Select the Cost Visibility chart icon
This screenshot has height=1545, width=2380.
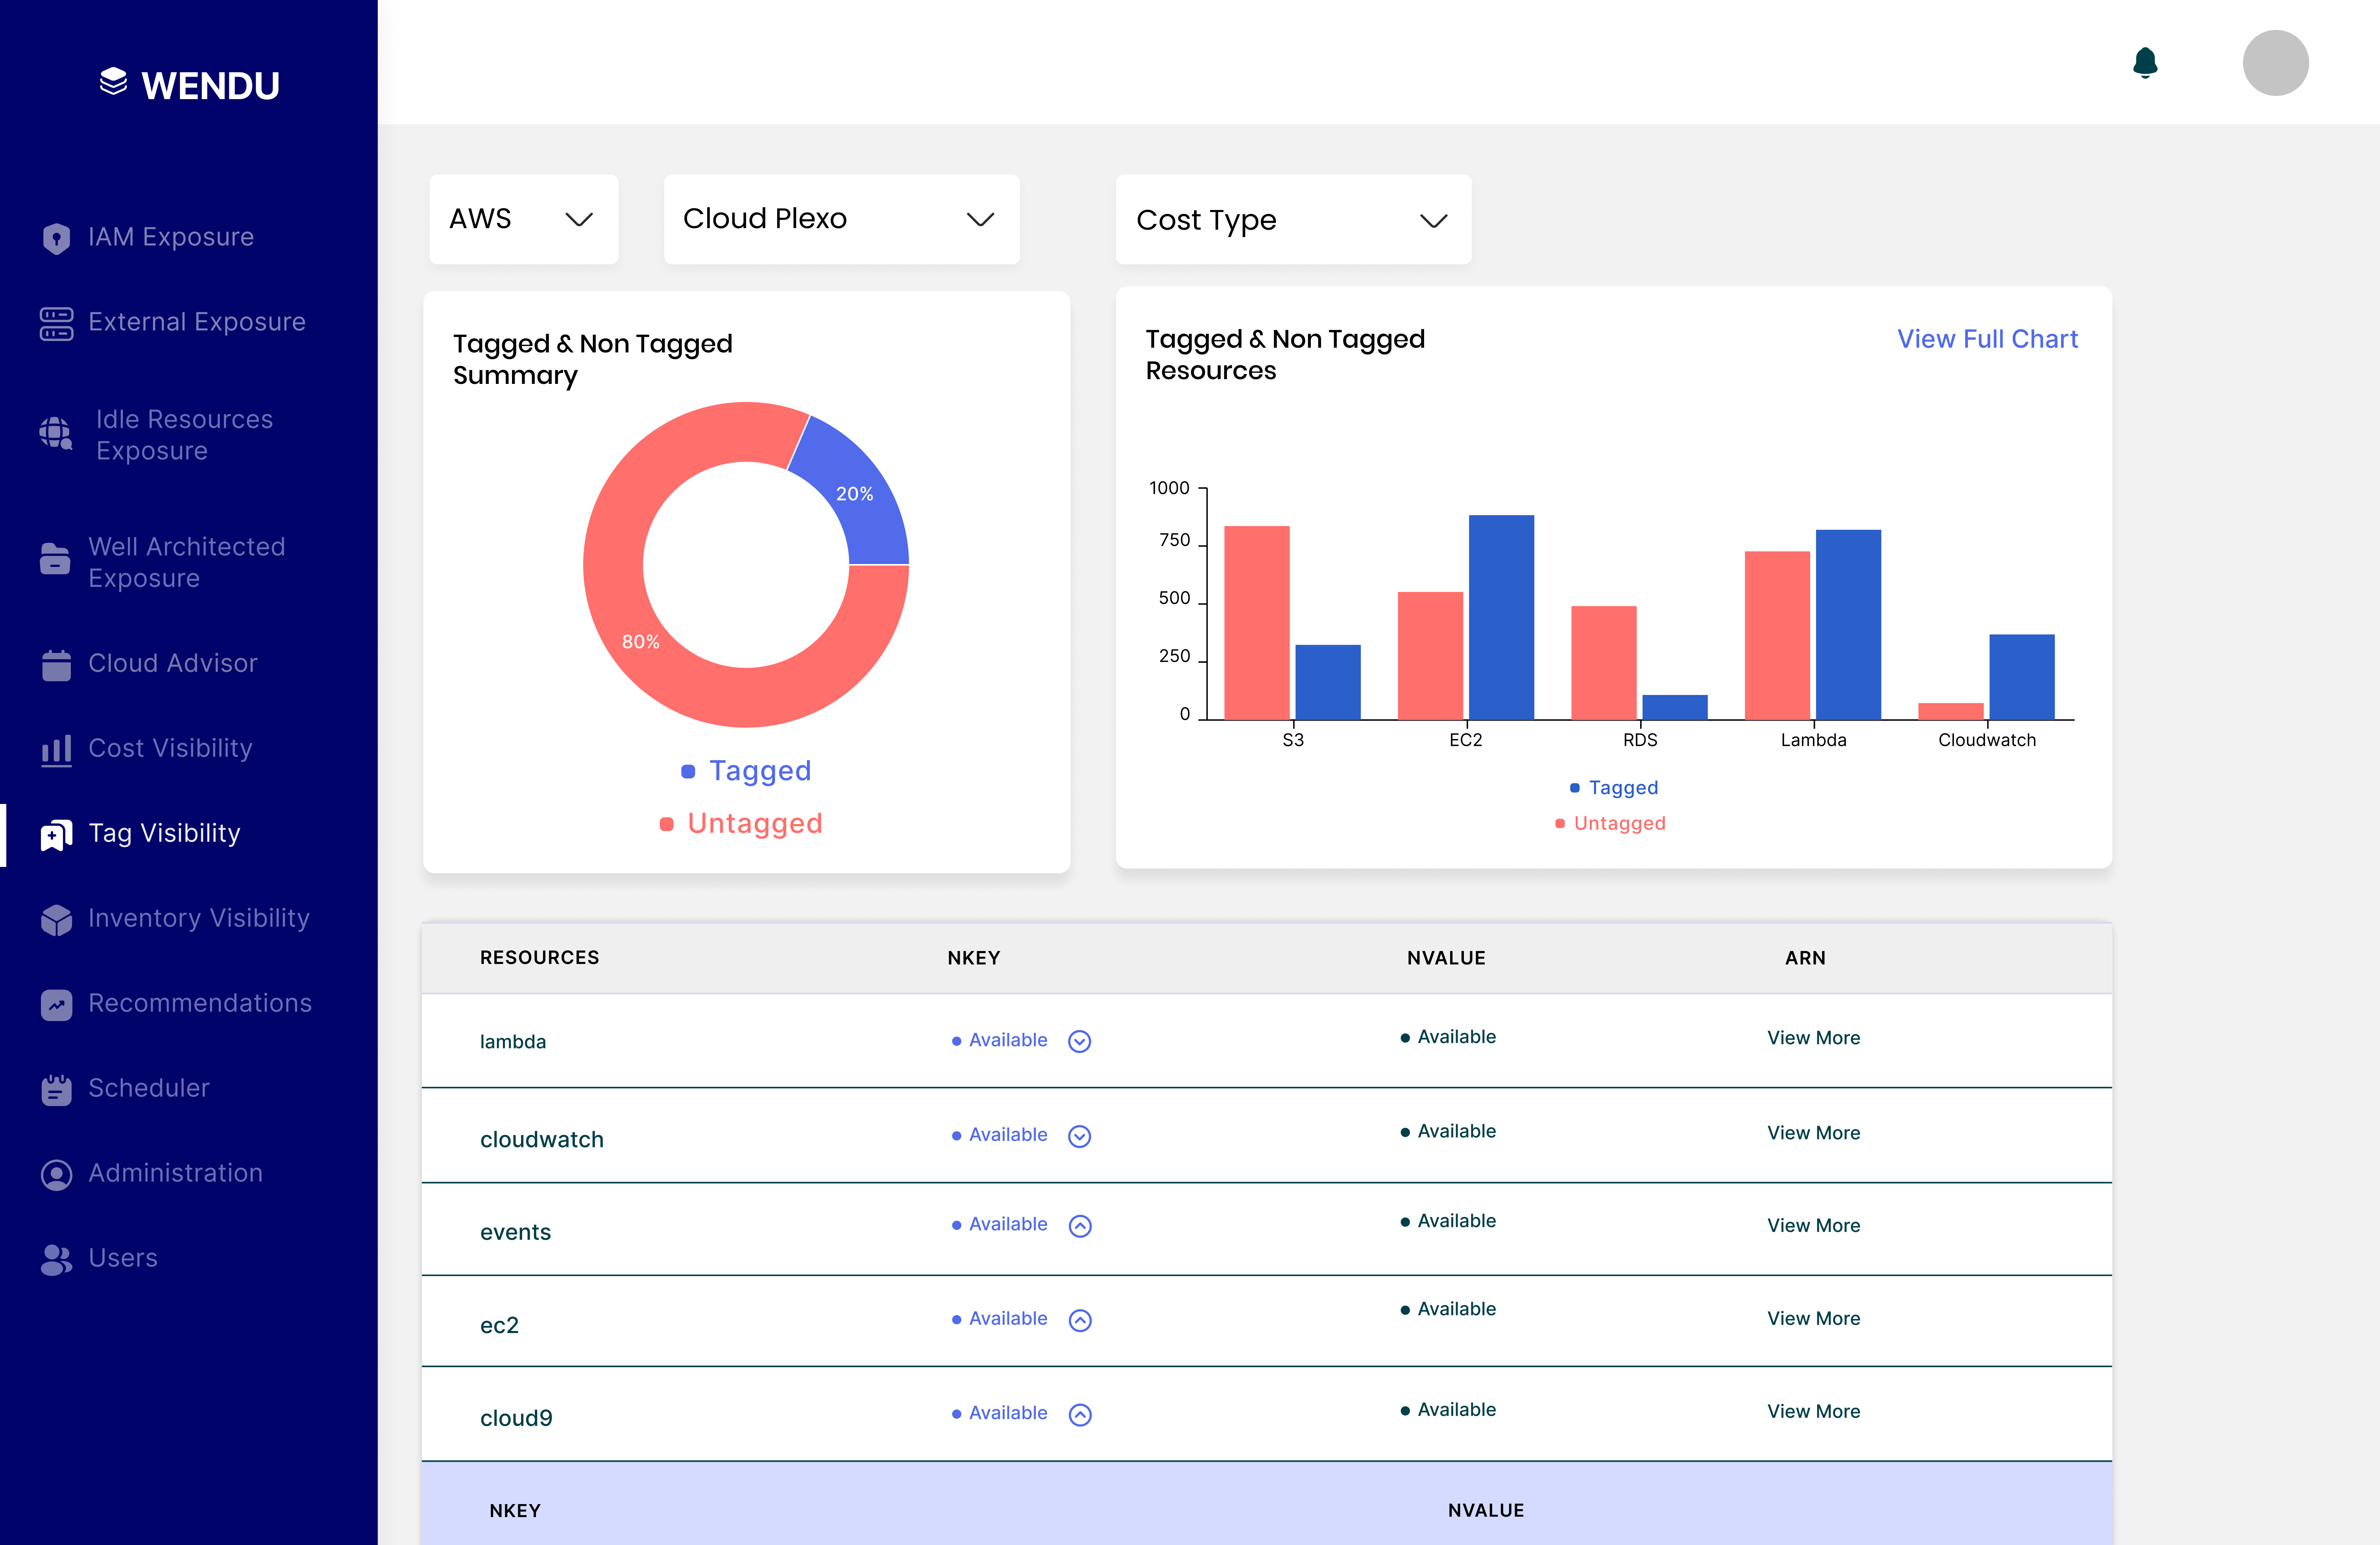pyautogui.click(x=57, y=749)
